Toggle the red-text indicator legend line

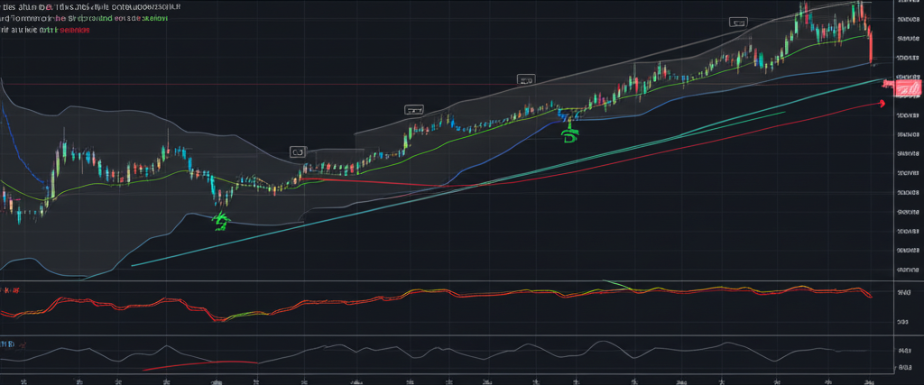45,29
